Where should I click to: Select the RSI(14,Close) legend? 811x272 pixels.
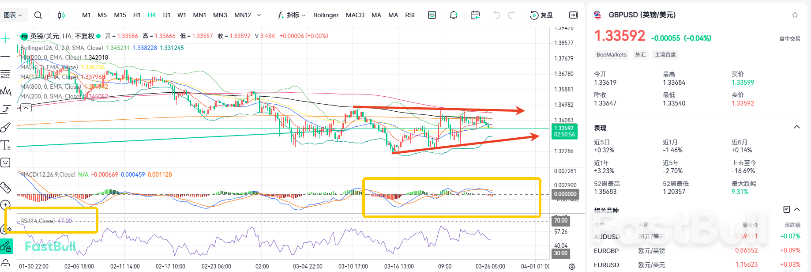point(38,221)
